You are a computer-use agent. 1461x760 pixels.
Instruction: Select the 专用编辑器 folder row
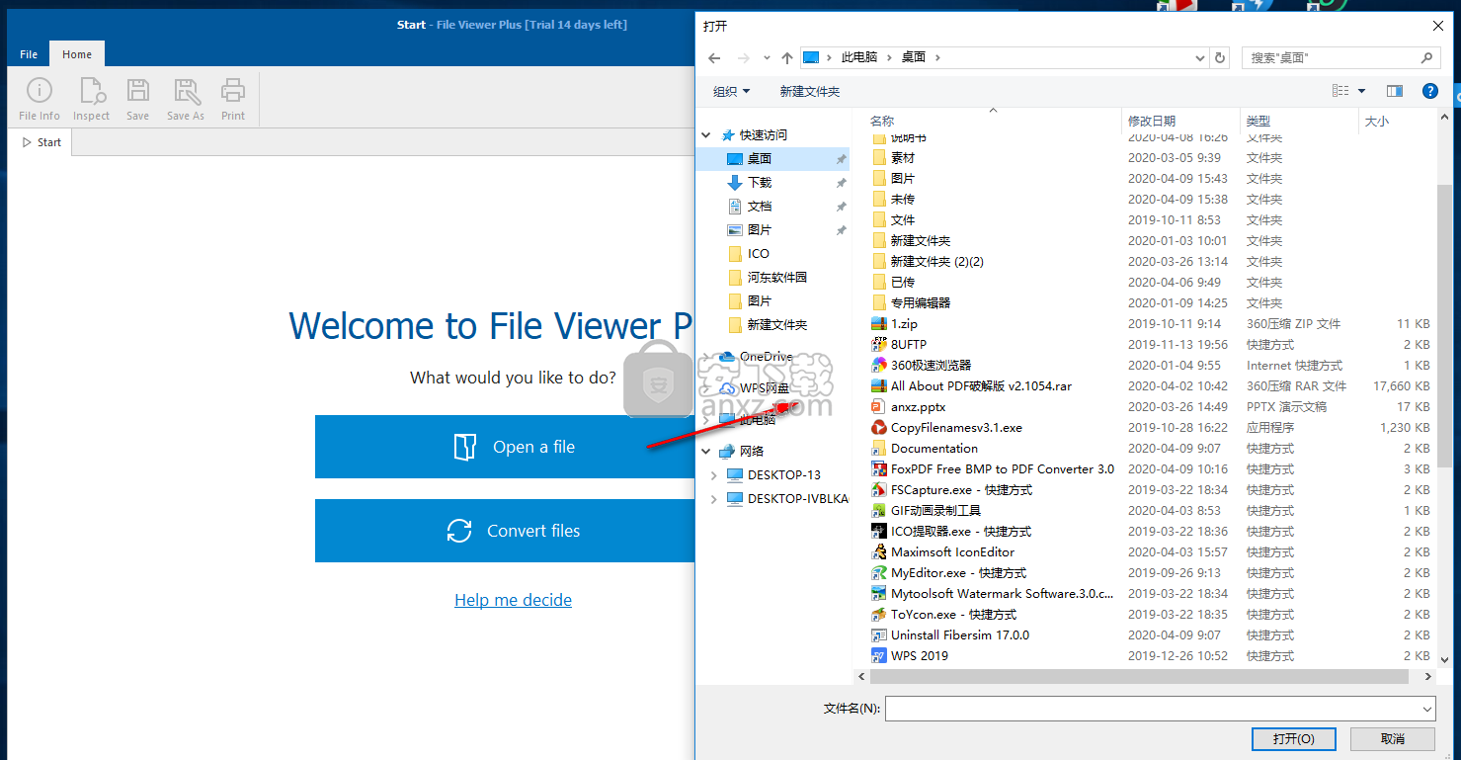point(1151,303)
